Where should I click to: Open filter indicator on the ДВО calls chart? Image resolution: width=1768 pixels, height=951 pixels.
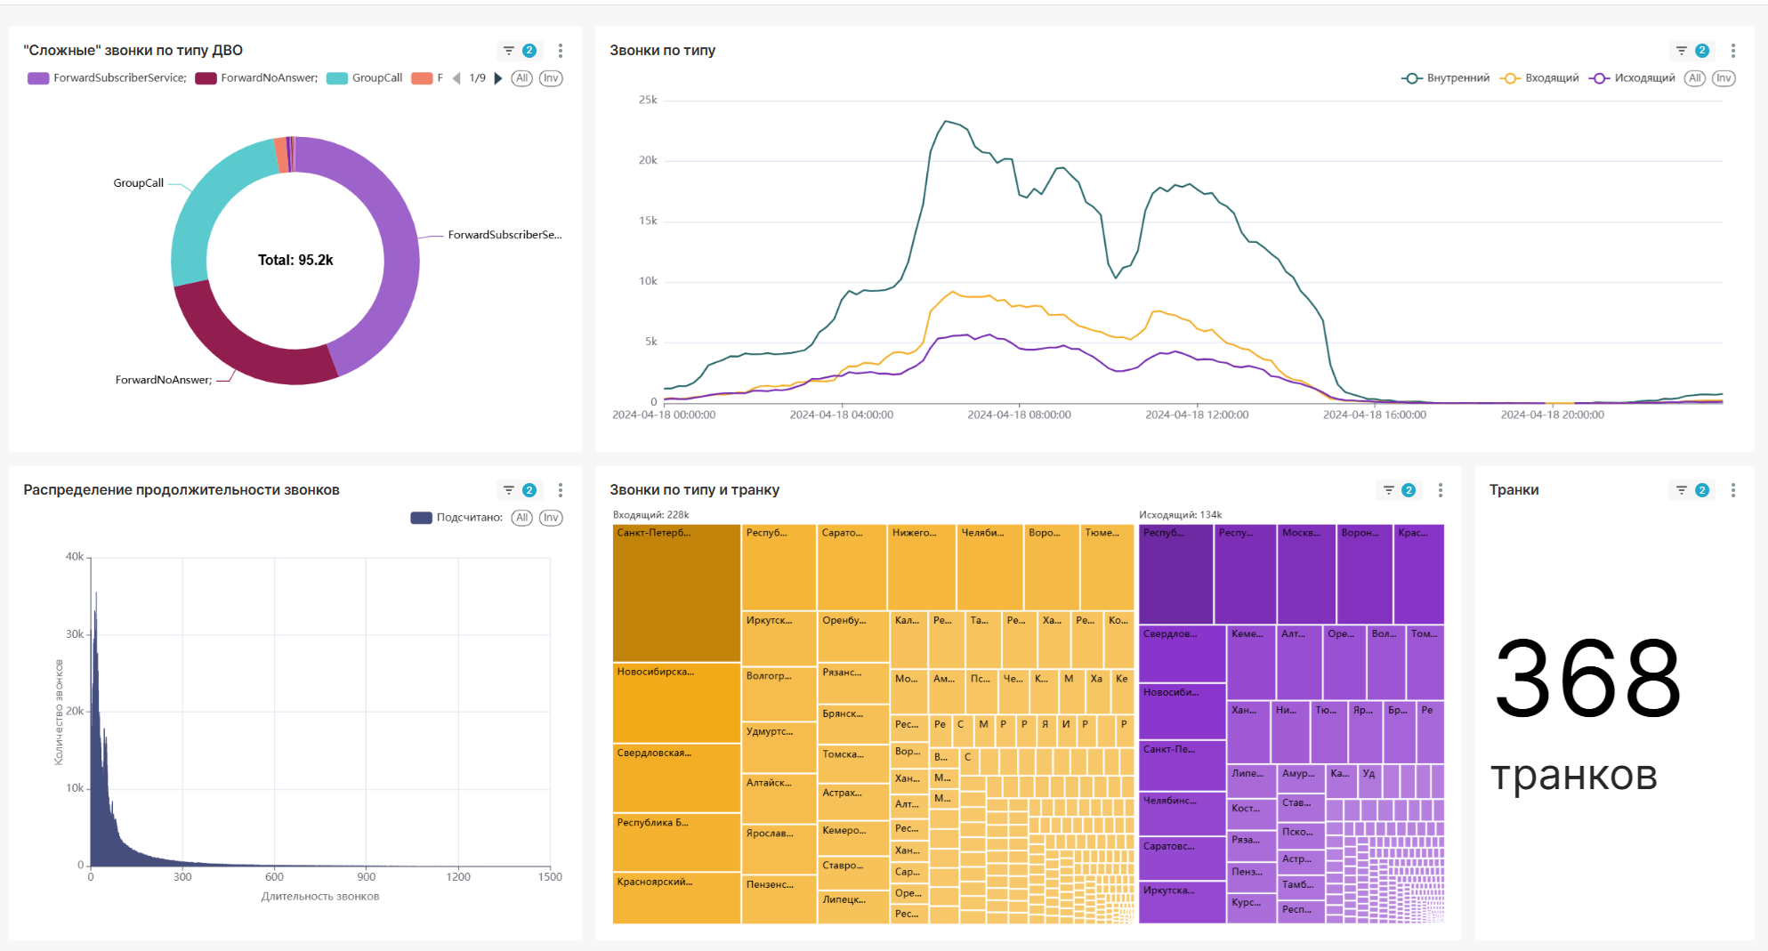(x=520, y=51)
